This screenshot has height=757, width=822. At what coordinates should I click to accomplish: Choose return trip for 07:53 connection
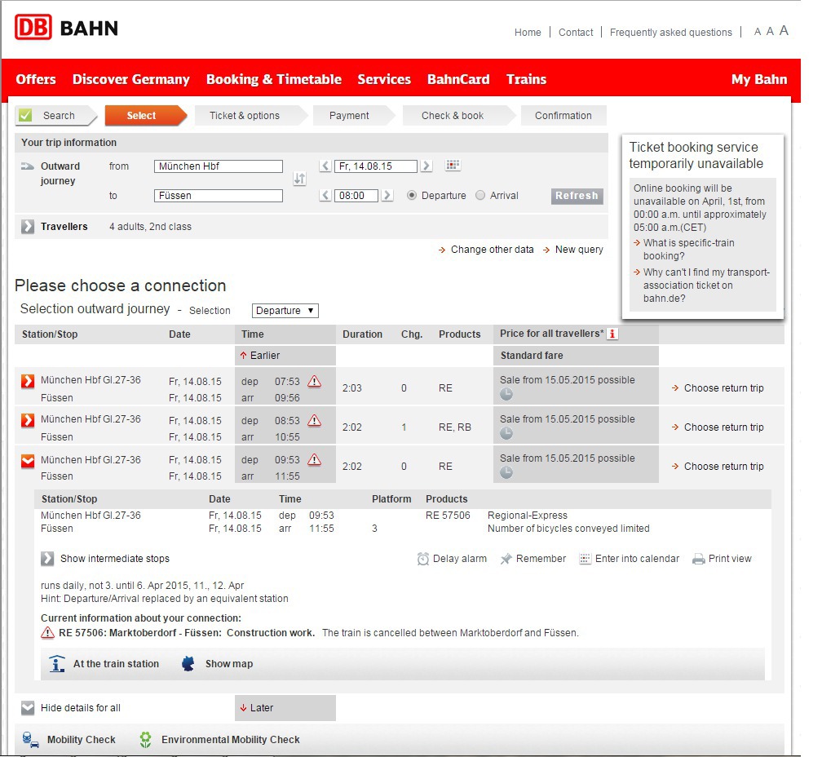click(x=718, y=388)
